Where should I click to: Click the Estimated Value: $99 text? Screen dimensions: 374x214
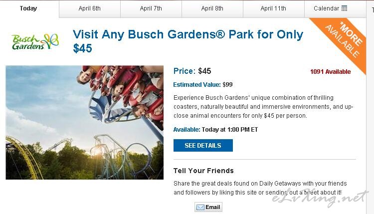pos(203,85)
